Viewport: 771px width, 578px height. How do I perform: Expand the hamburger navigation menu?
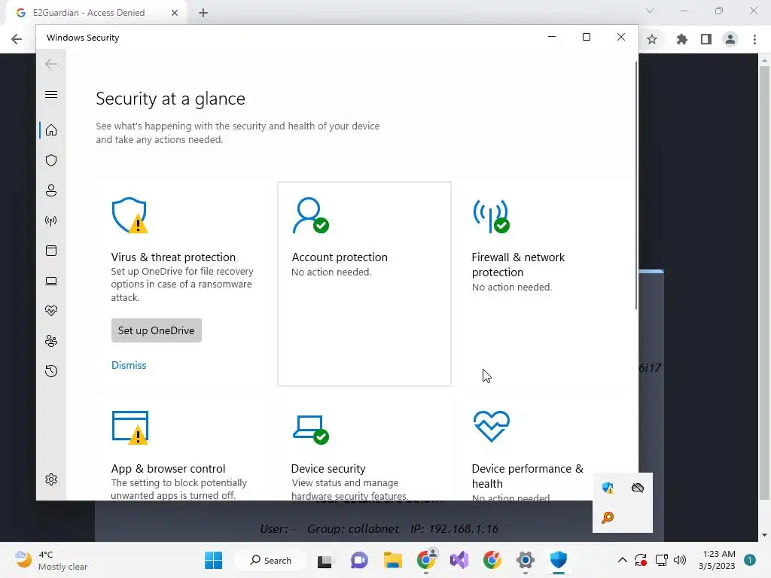tap(51, 94)
